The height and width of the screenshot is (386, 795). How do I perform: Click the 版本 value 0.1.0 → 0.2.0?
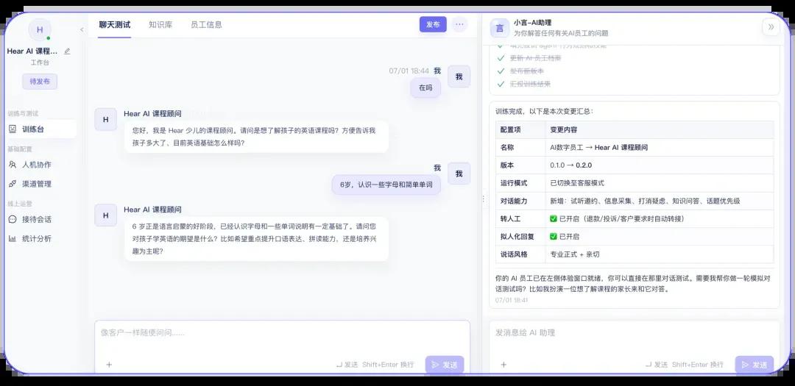click(571, 165)
